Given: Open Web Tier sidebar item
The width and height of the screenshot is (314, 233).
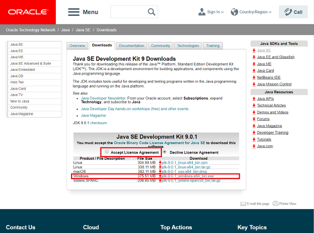Looking at the screenshot, I should click(17, 82).
